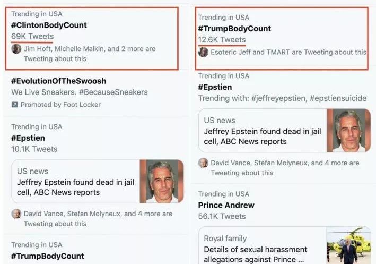Screen dimensions: 376x264
Task: Click 'Promoted by Foot Locker' label
Action: [x=60, y=105]
